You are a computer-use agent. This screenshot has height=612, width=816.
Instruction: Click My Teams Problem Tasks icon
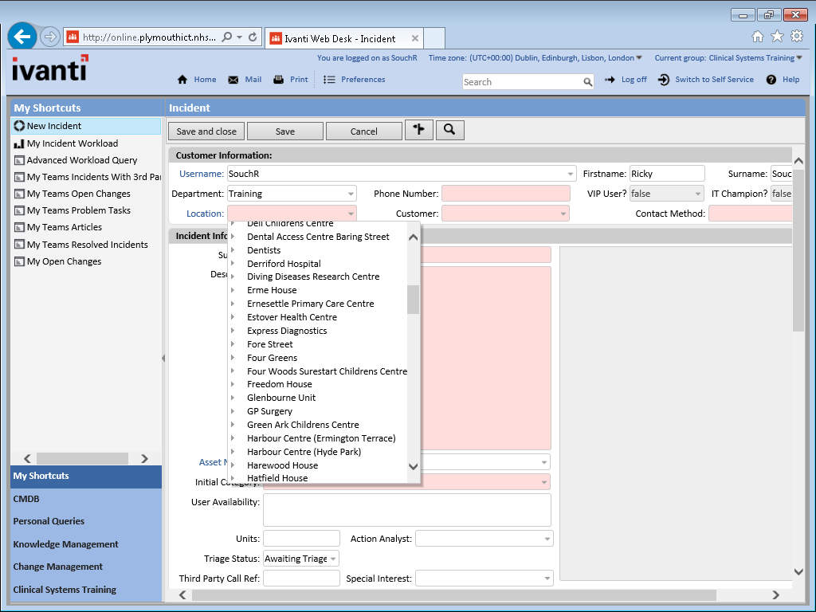point(19,210)
